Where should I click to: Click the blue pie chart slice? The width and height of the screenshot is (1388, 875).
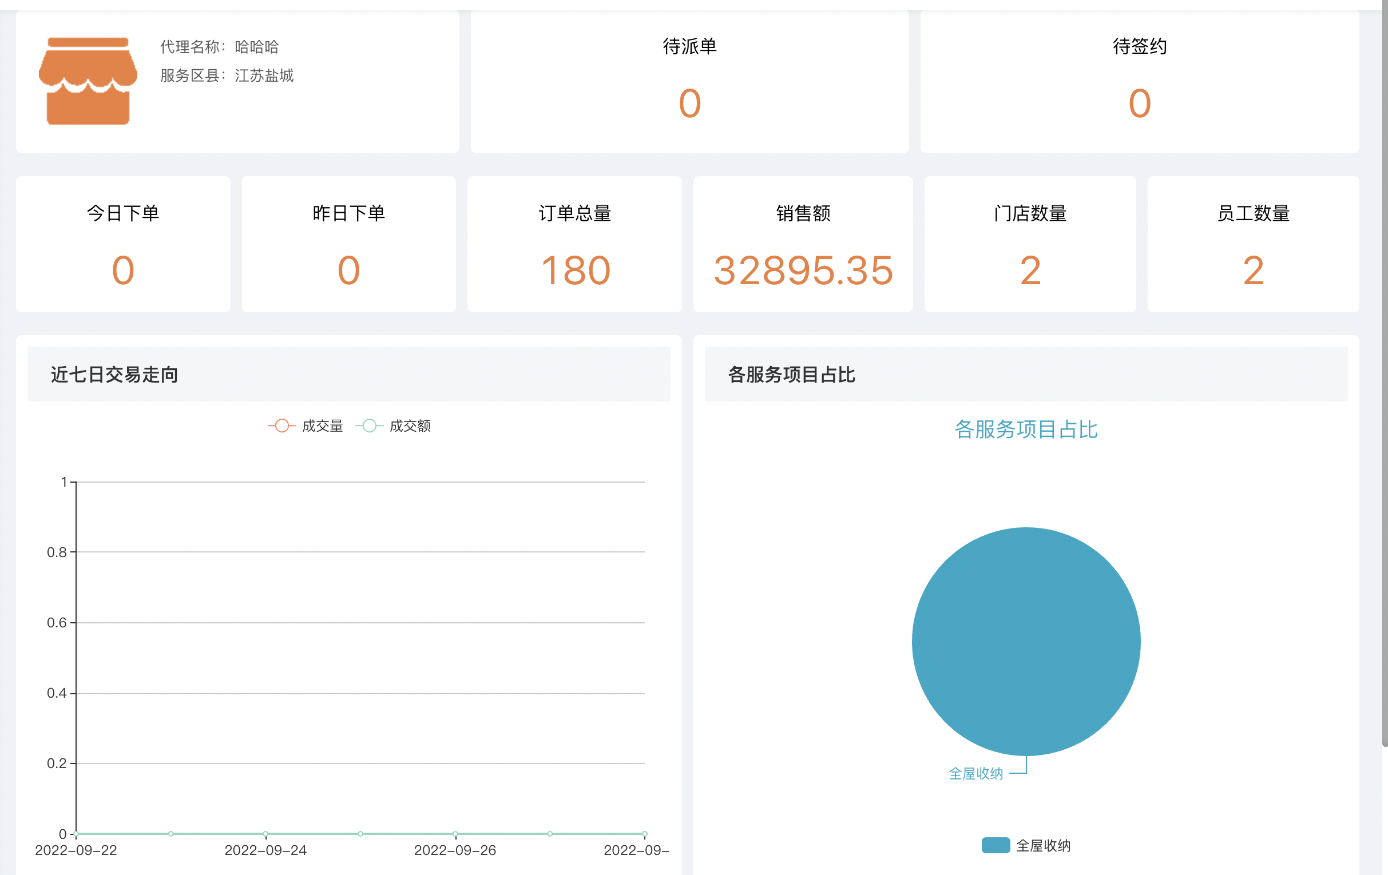coord(1025,641)
